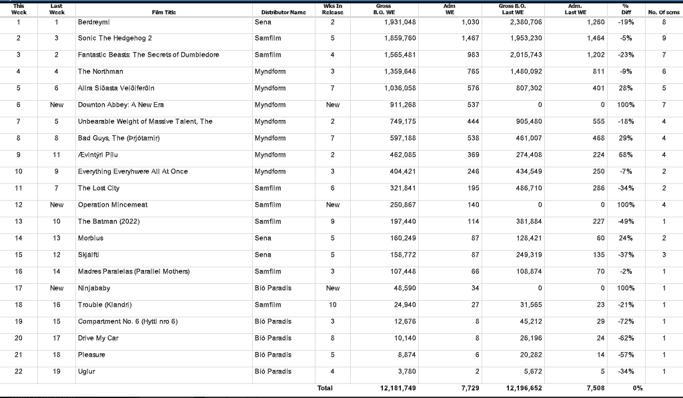This screenshot has height=398, width=683.
Task: Select 'The Batman (2022)' row title
Action: (109, 221)
